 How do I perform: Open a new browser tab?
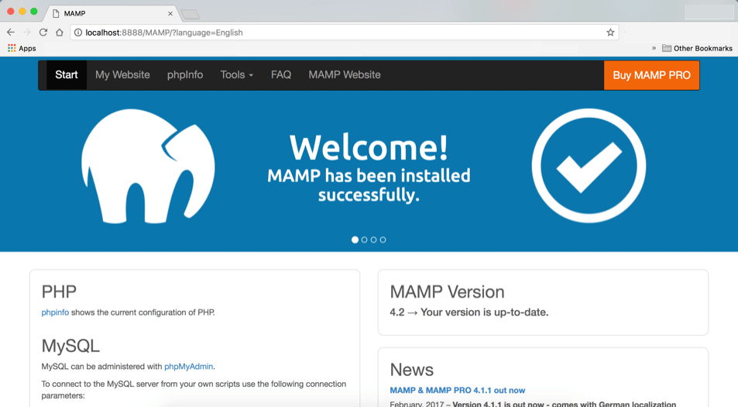[x=191, y=15]
